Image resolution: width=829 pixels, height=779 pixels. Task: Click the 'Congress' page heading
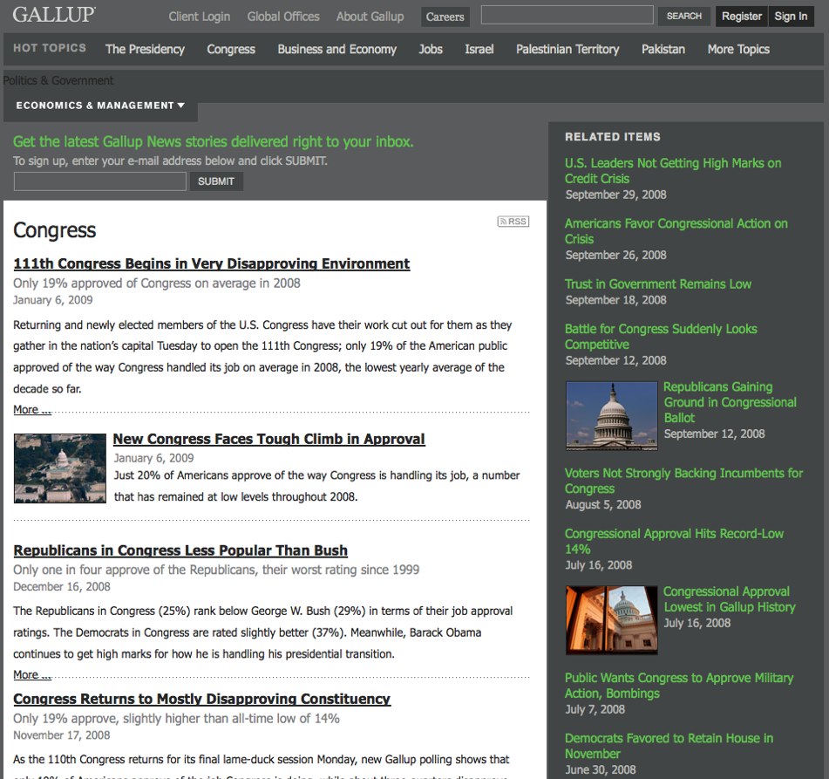tap(54, 231)
